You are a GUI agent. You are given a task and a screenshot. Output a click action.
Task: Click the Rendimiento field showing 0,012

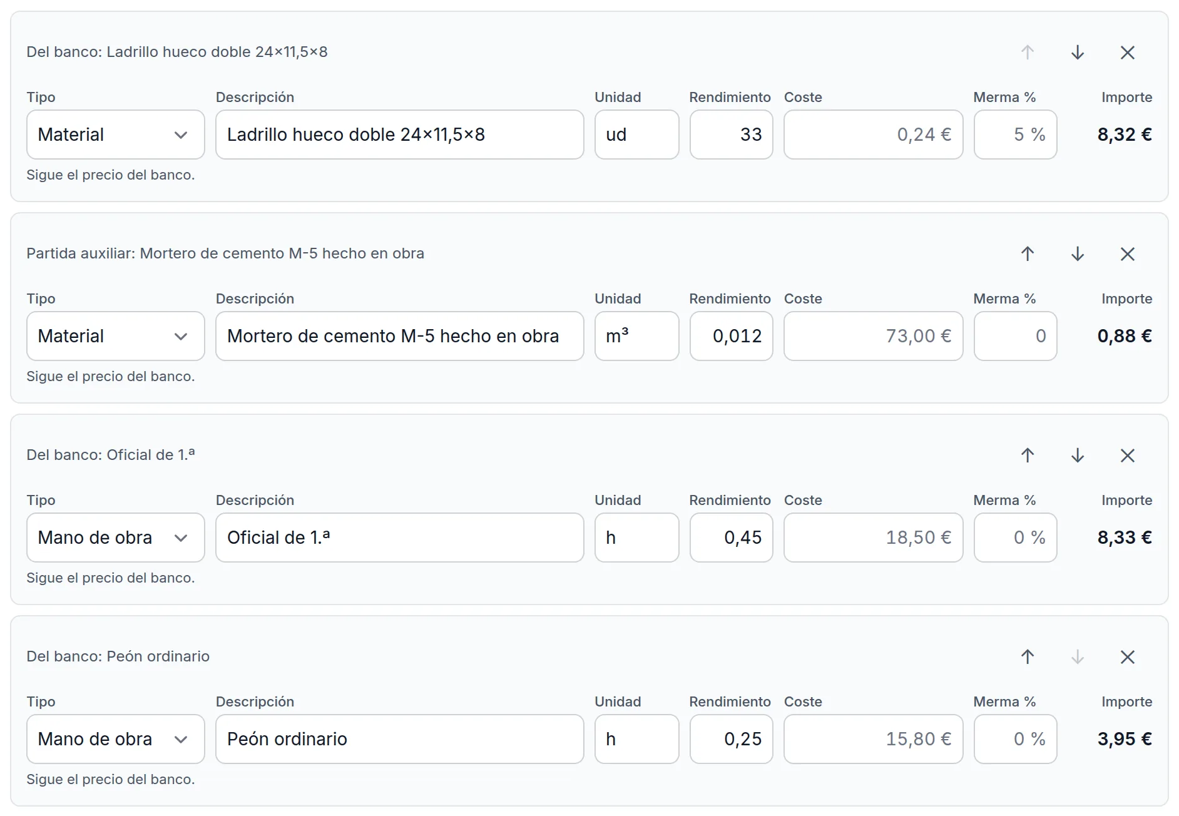pos(731,336)
